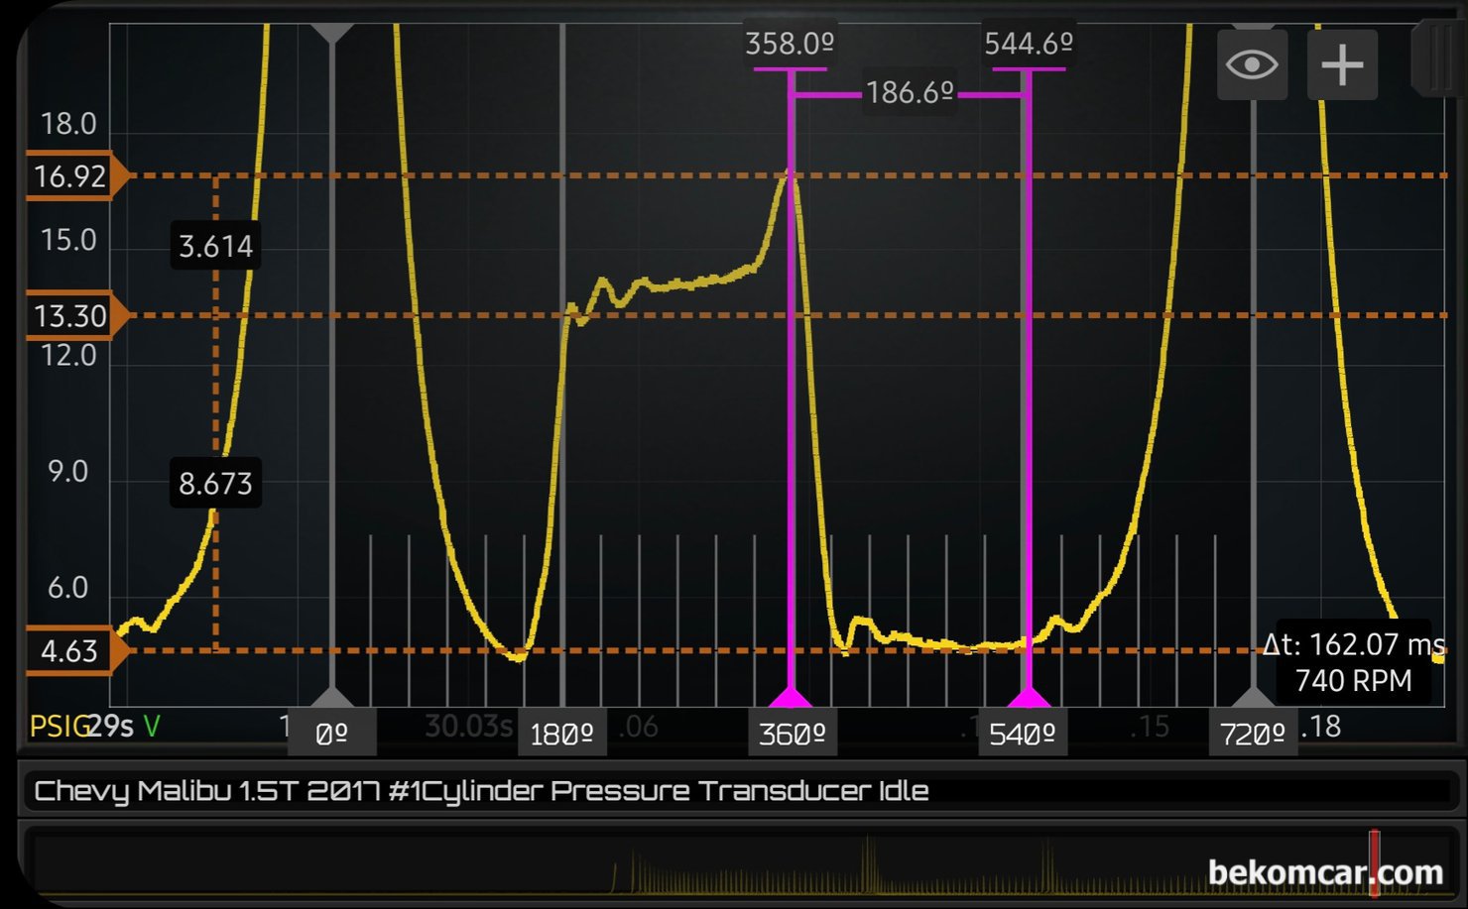
Task: Click the Chevy Malibu waveform title field
Action: point(734,791)
